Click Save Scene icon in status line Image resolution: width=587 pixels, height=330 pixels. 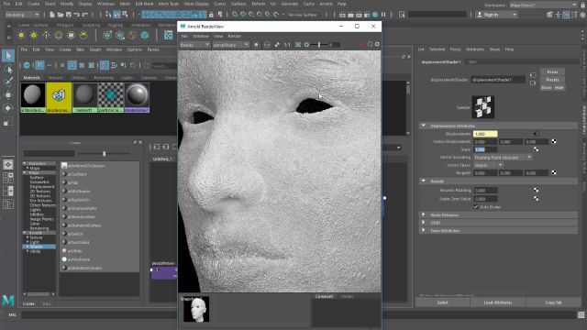pyautogui.click(x=68, y=15)
